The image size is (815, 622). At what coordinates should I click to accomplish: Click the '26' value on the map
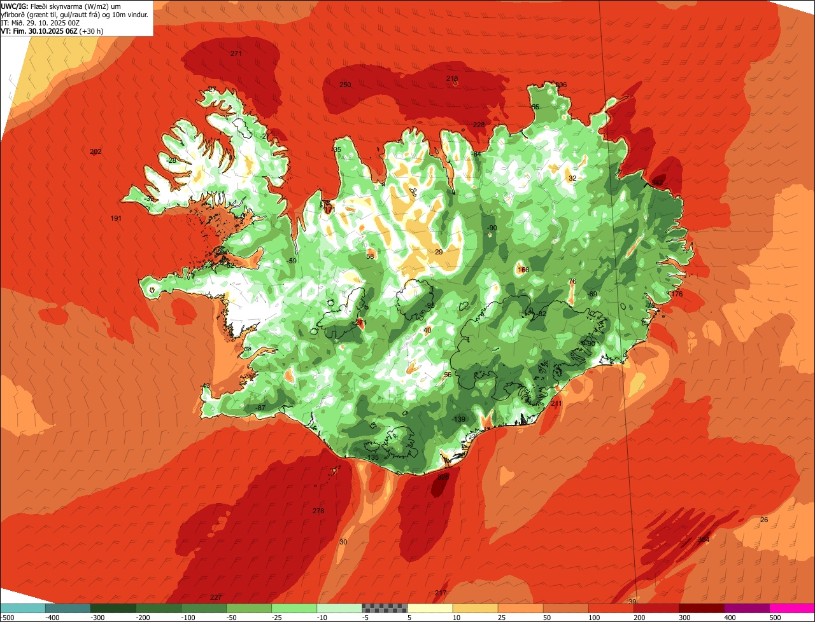pyautogui.click(x=764, y=520)
